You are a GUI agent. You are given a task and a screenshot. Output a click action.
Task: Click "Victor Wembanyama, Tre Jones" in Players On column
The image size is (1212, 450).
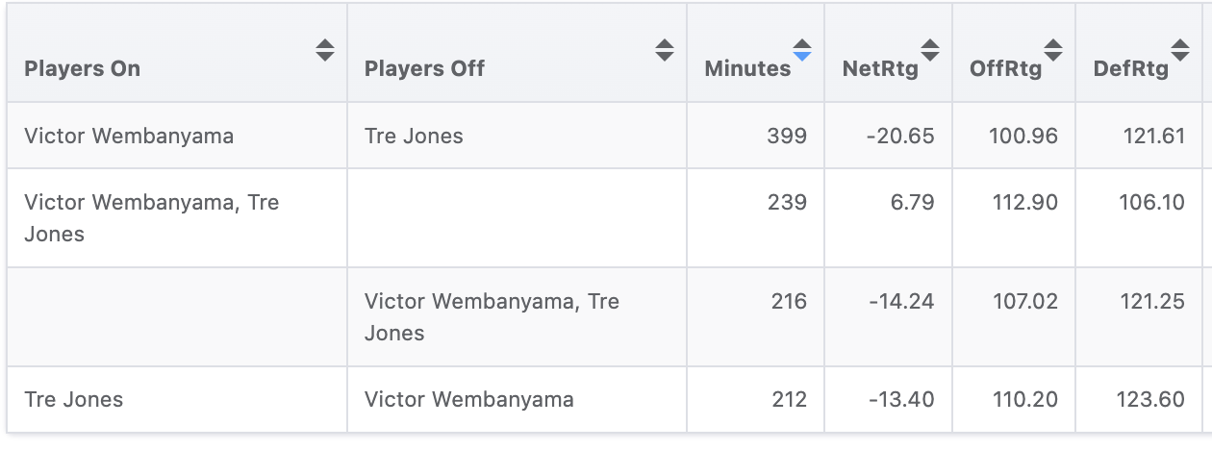[x=151, y=218]
